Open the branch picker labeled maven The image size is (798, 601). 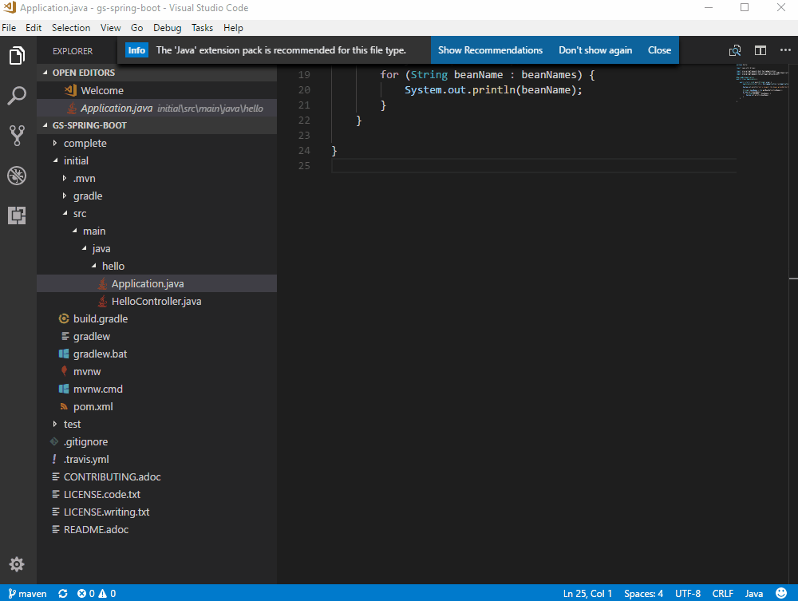tap(27, 593)
